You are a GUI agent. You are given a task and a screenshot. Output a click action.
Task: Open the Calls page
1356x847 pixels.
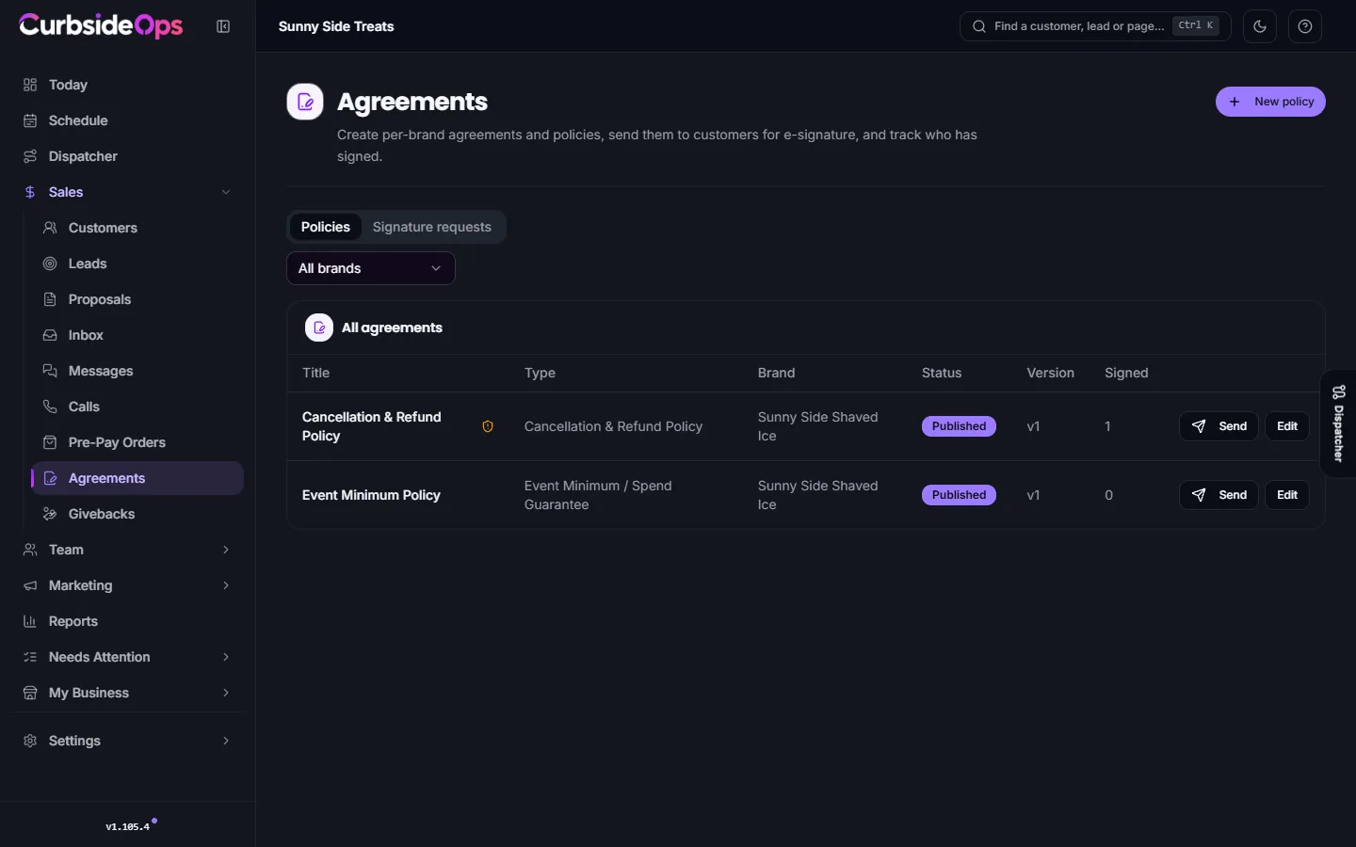137,407
